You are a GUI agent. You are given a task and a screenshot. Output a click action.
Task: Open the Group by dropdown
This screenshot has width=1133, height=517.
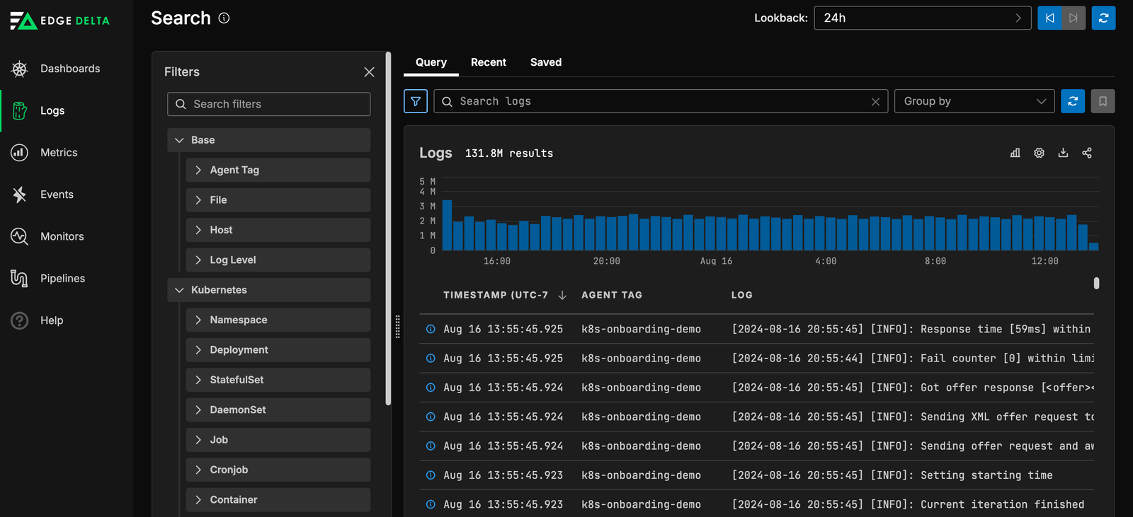pyautogui.click(x=974, y=101)
